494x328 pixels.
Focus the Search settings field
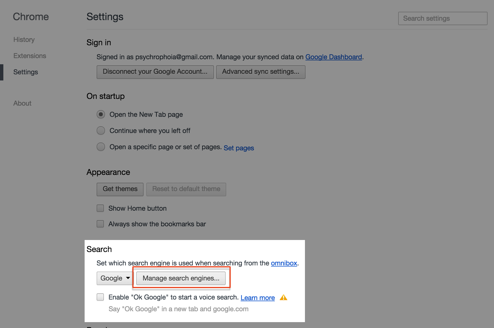(443, 18)
